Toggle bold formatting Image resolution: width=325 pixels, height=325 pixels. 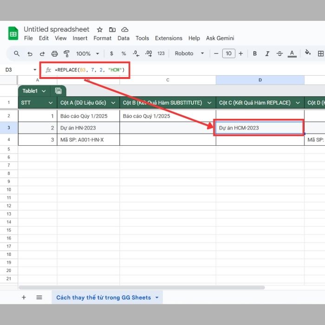pos(255,54)
